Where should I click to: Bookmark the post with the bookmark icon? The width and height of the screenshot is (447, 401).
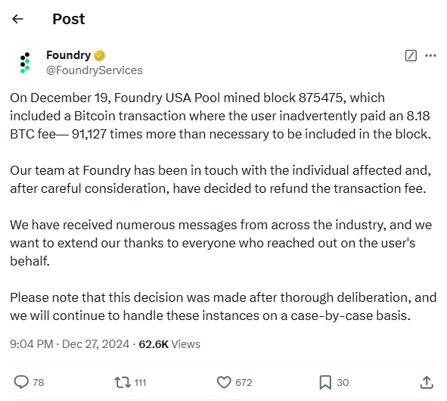coord(325,382)
